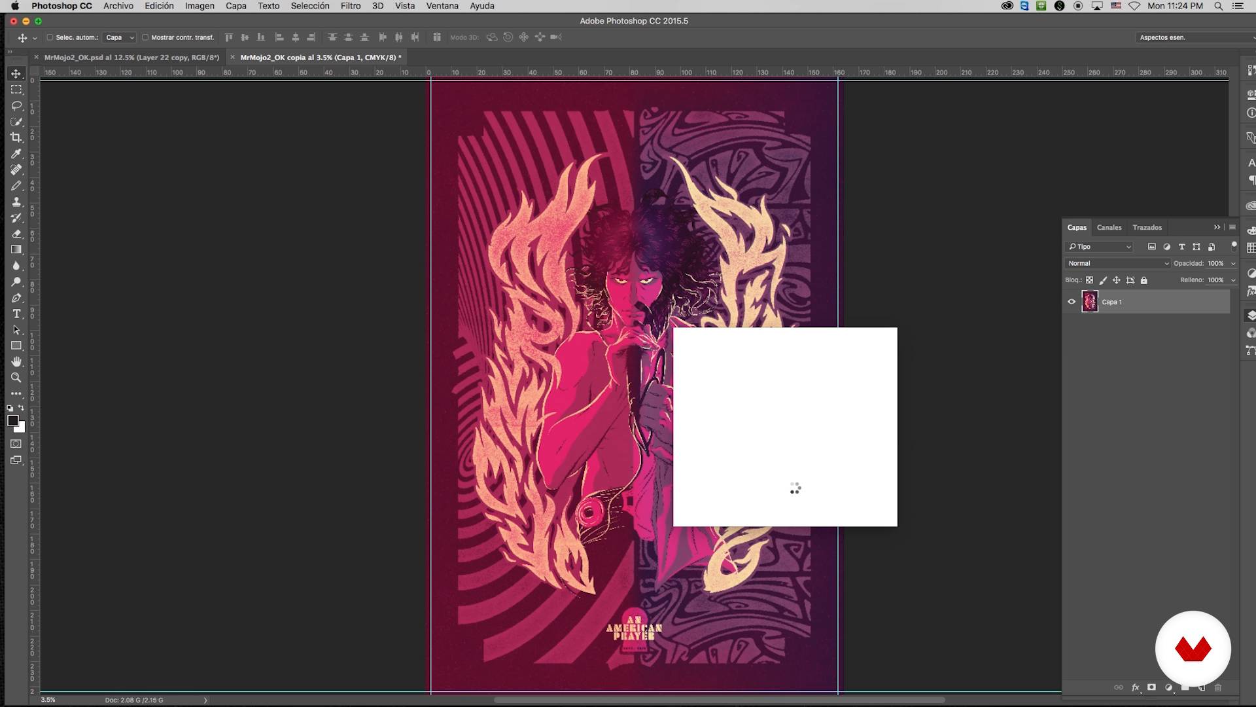Select the Eyedropper tool
Viewport: 1256px width, 707px height.
(x=16, y=154)
